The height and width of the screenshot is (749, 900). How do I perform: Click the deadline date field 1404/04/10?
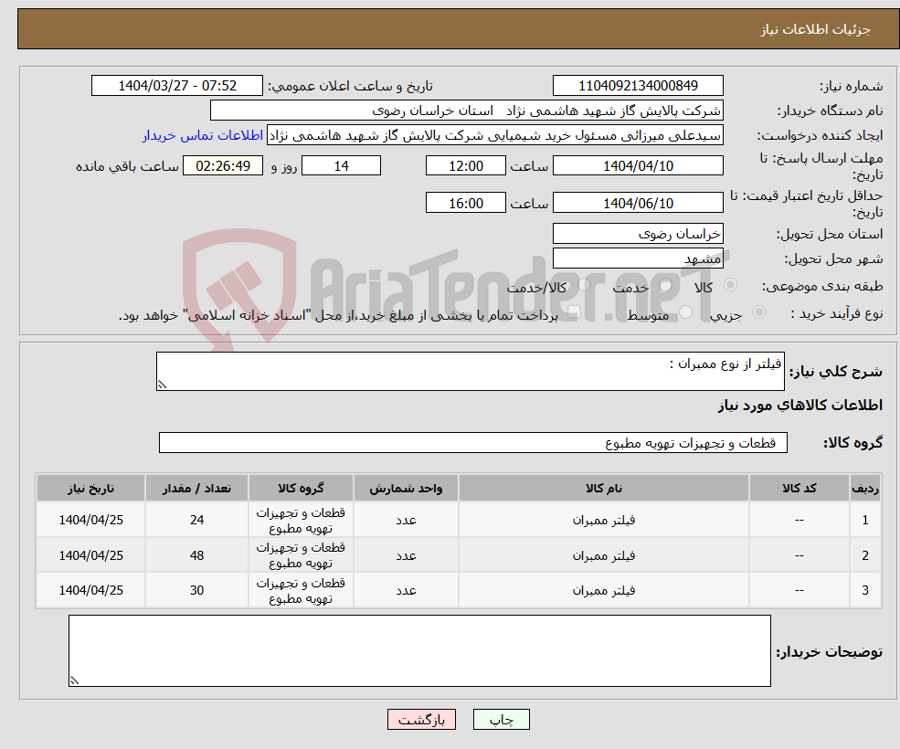(638, 165)
